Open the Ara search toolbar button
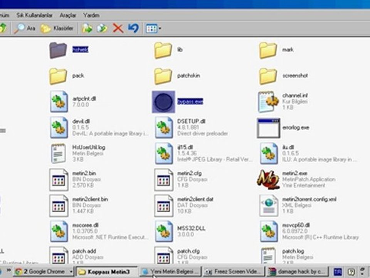Screen dimensions: 370x278 coord(25,28)
